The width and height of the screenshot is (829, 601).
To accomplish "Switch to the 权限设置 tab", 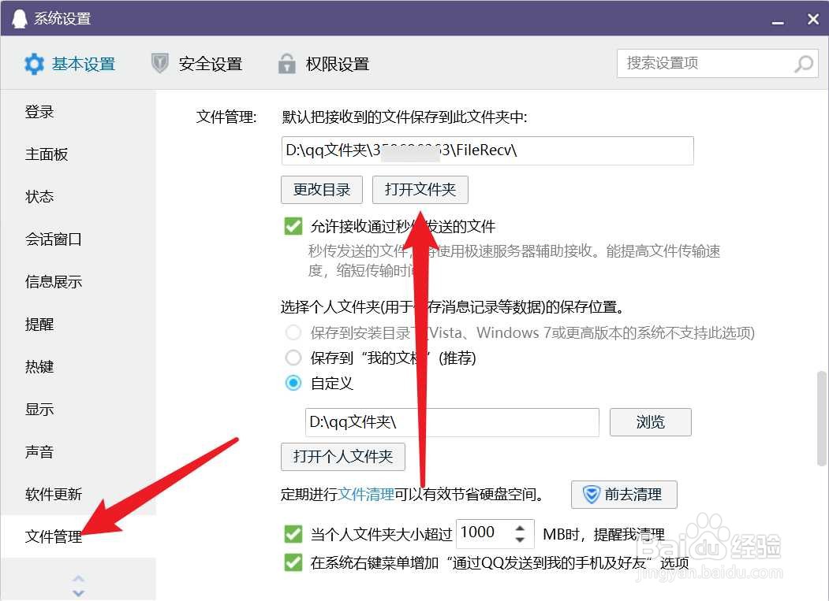I will [323, 64].
